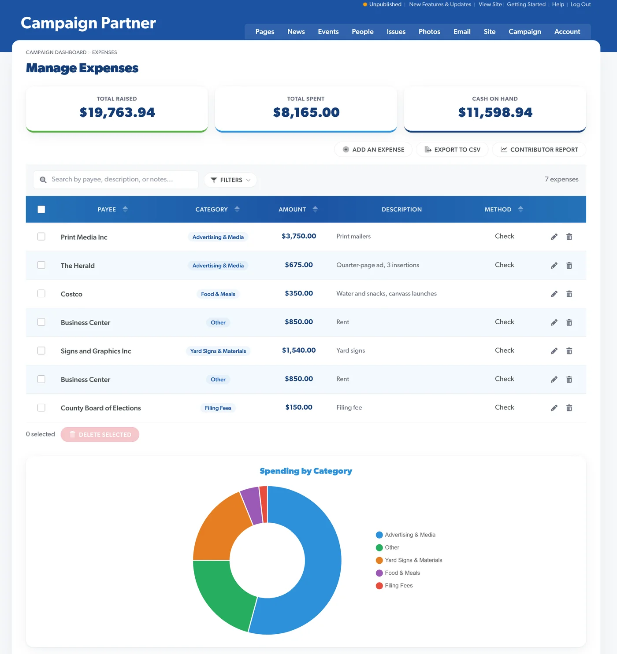Click the Advertising & Media legend swatch
Viewport: 617px width, 654px height.
coord(379,535)
